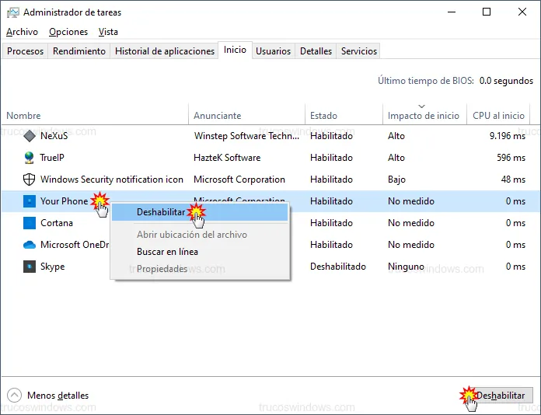Open the Opciones menu
The image size is (541, 415).
[x=68, y=32]
